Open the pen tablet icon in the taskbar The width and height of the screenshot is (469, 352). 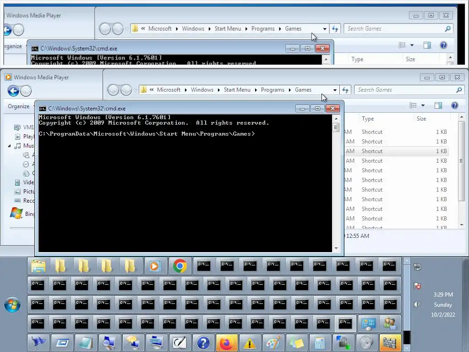tap(179, 343)
